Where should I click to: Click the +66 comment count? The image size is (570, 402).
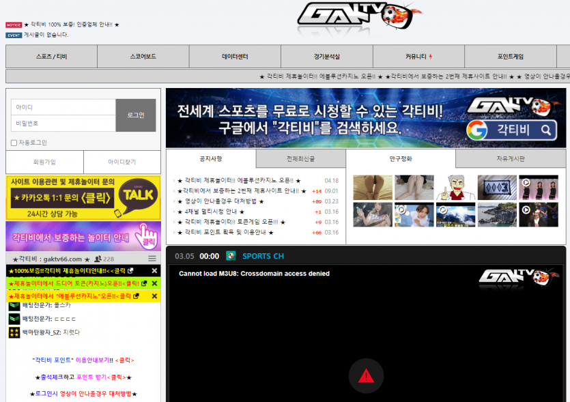pyautogui.click(x=317, y=233)
